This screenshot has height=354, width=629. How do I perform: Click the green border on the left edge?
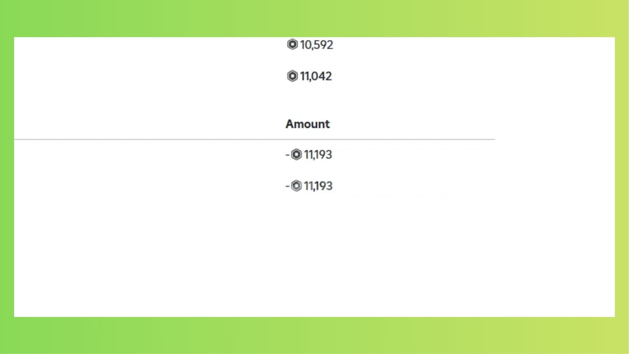[7, 177]
